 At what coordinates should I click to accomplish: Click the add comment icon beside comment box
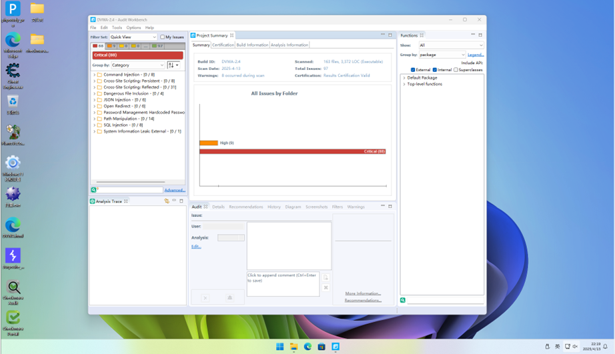click(x=326, y=277)
